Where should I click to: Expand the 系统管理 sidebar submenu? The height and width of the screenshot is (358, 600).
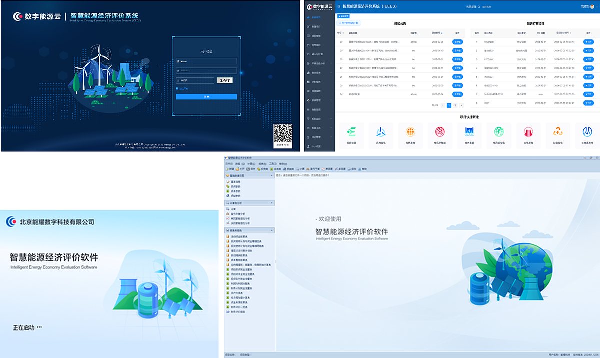[x=331, y=100]
